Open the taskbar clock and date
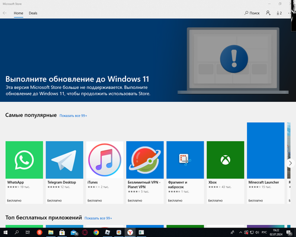The image size is (296, 237). (x=276, y=232)
